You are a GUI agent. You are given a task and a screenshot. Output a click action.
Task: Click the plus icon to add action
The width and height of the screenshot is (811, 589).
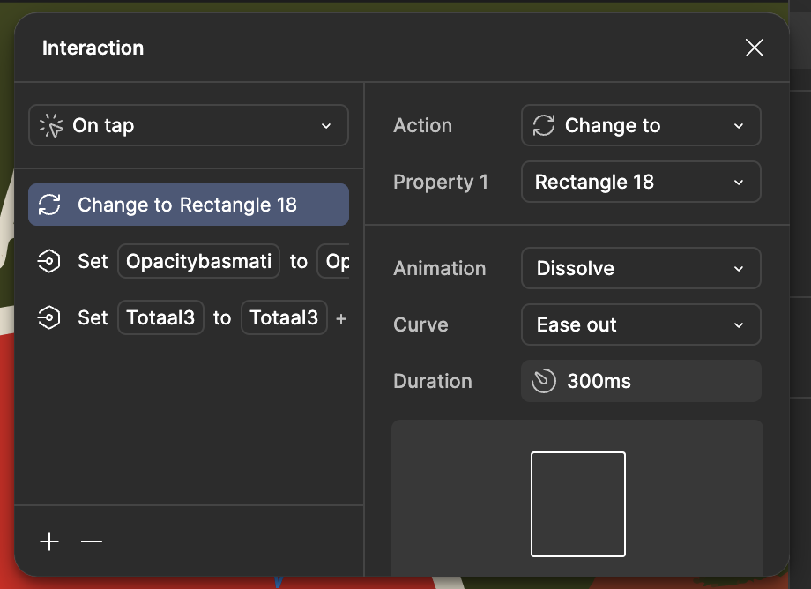[49, 541]
